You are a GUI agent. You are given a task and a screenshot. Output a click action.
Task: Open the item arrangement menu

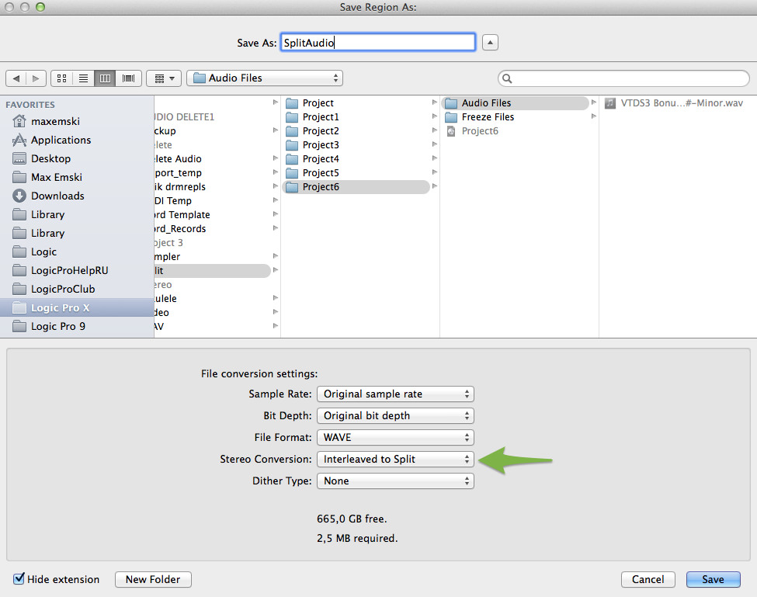click(163, 78)
